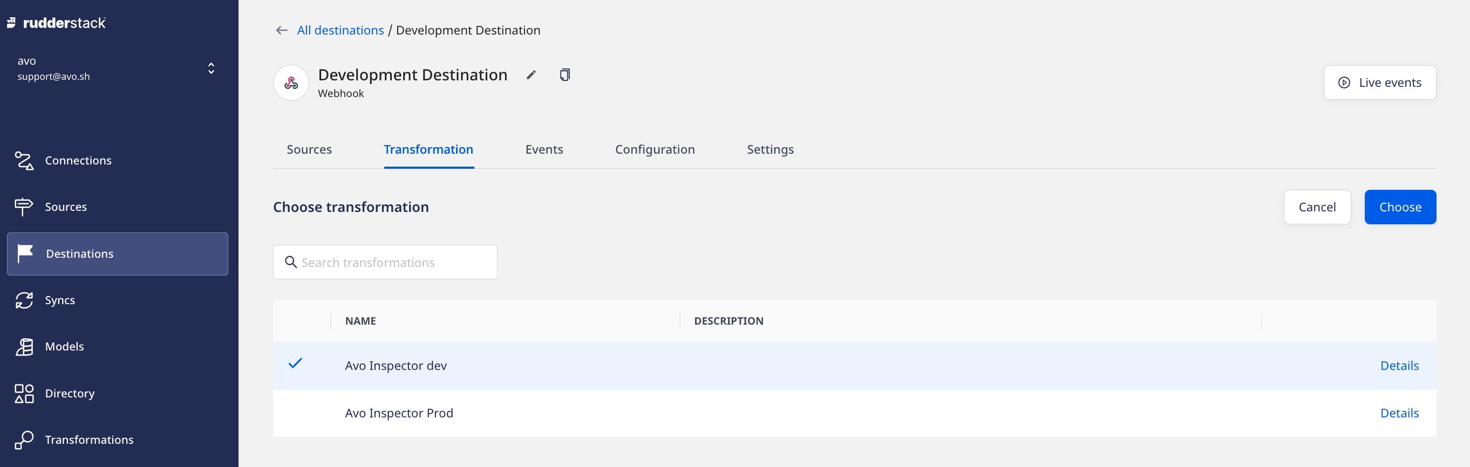The image size is (1470, 467).
Task: Switch to the Settings tab
Action: (x=770, y=149)
